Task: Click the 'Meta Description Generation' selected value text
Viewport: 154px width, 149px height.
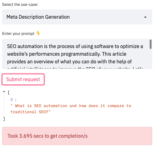Action: coord(38,17)
